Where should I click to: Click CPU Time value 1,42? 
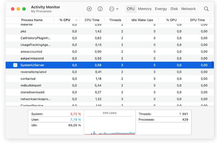98,31
